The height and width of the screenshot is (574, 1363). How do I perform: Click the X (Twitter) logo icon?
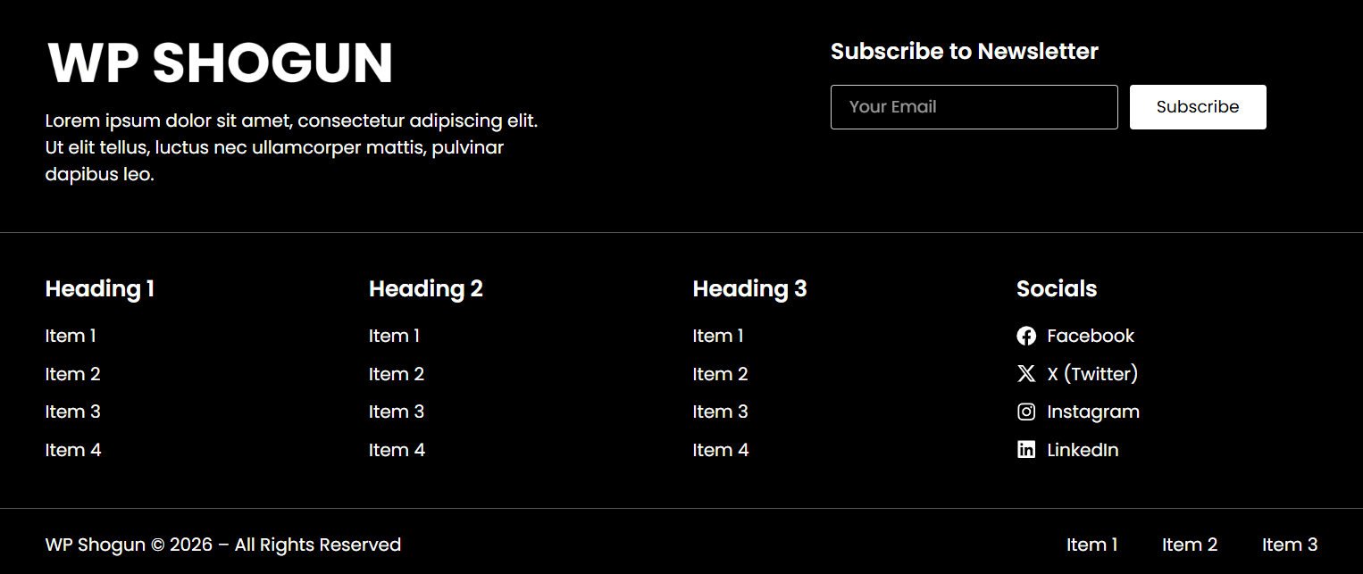pos(1026,374)
